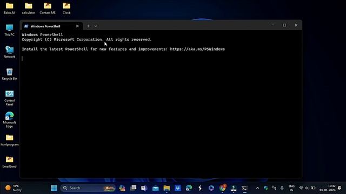Select the This PC desktop icon

pos(9,30)
